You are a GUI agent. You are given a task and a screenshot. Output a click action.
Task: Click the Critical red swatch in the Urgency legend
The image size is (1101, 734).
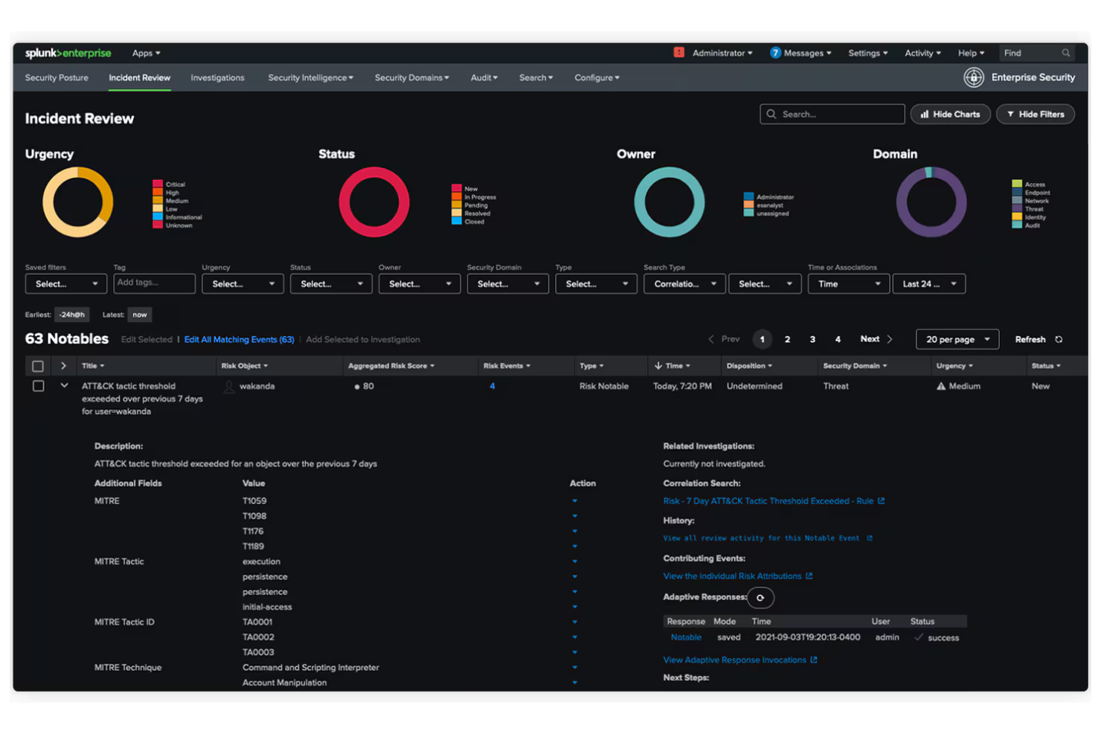pos(157,184)
